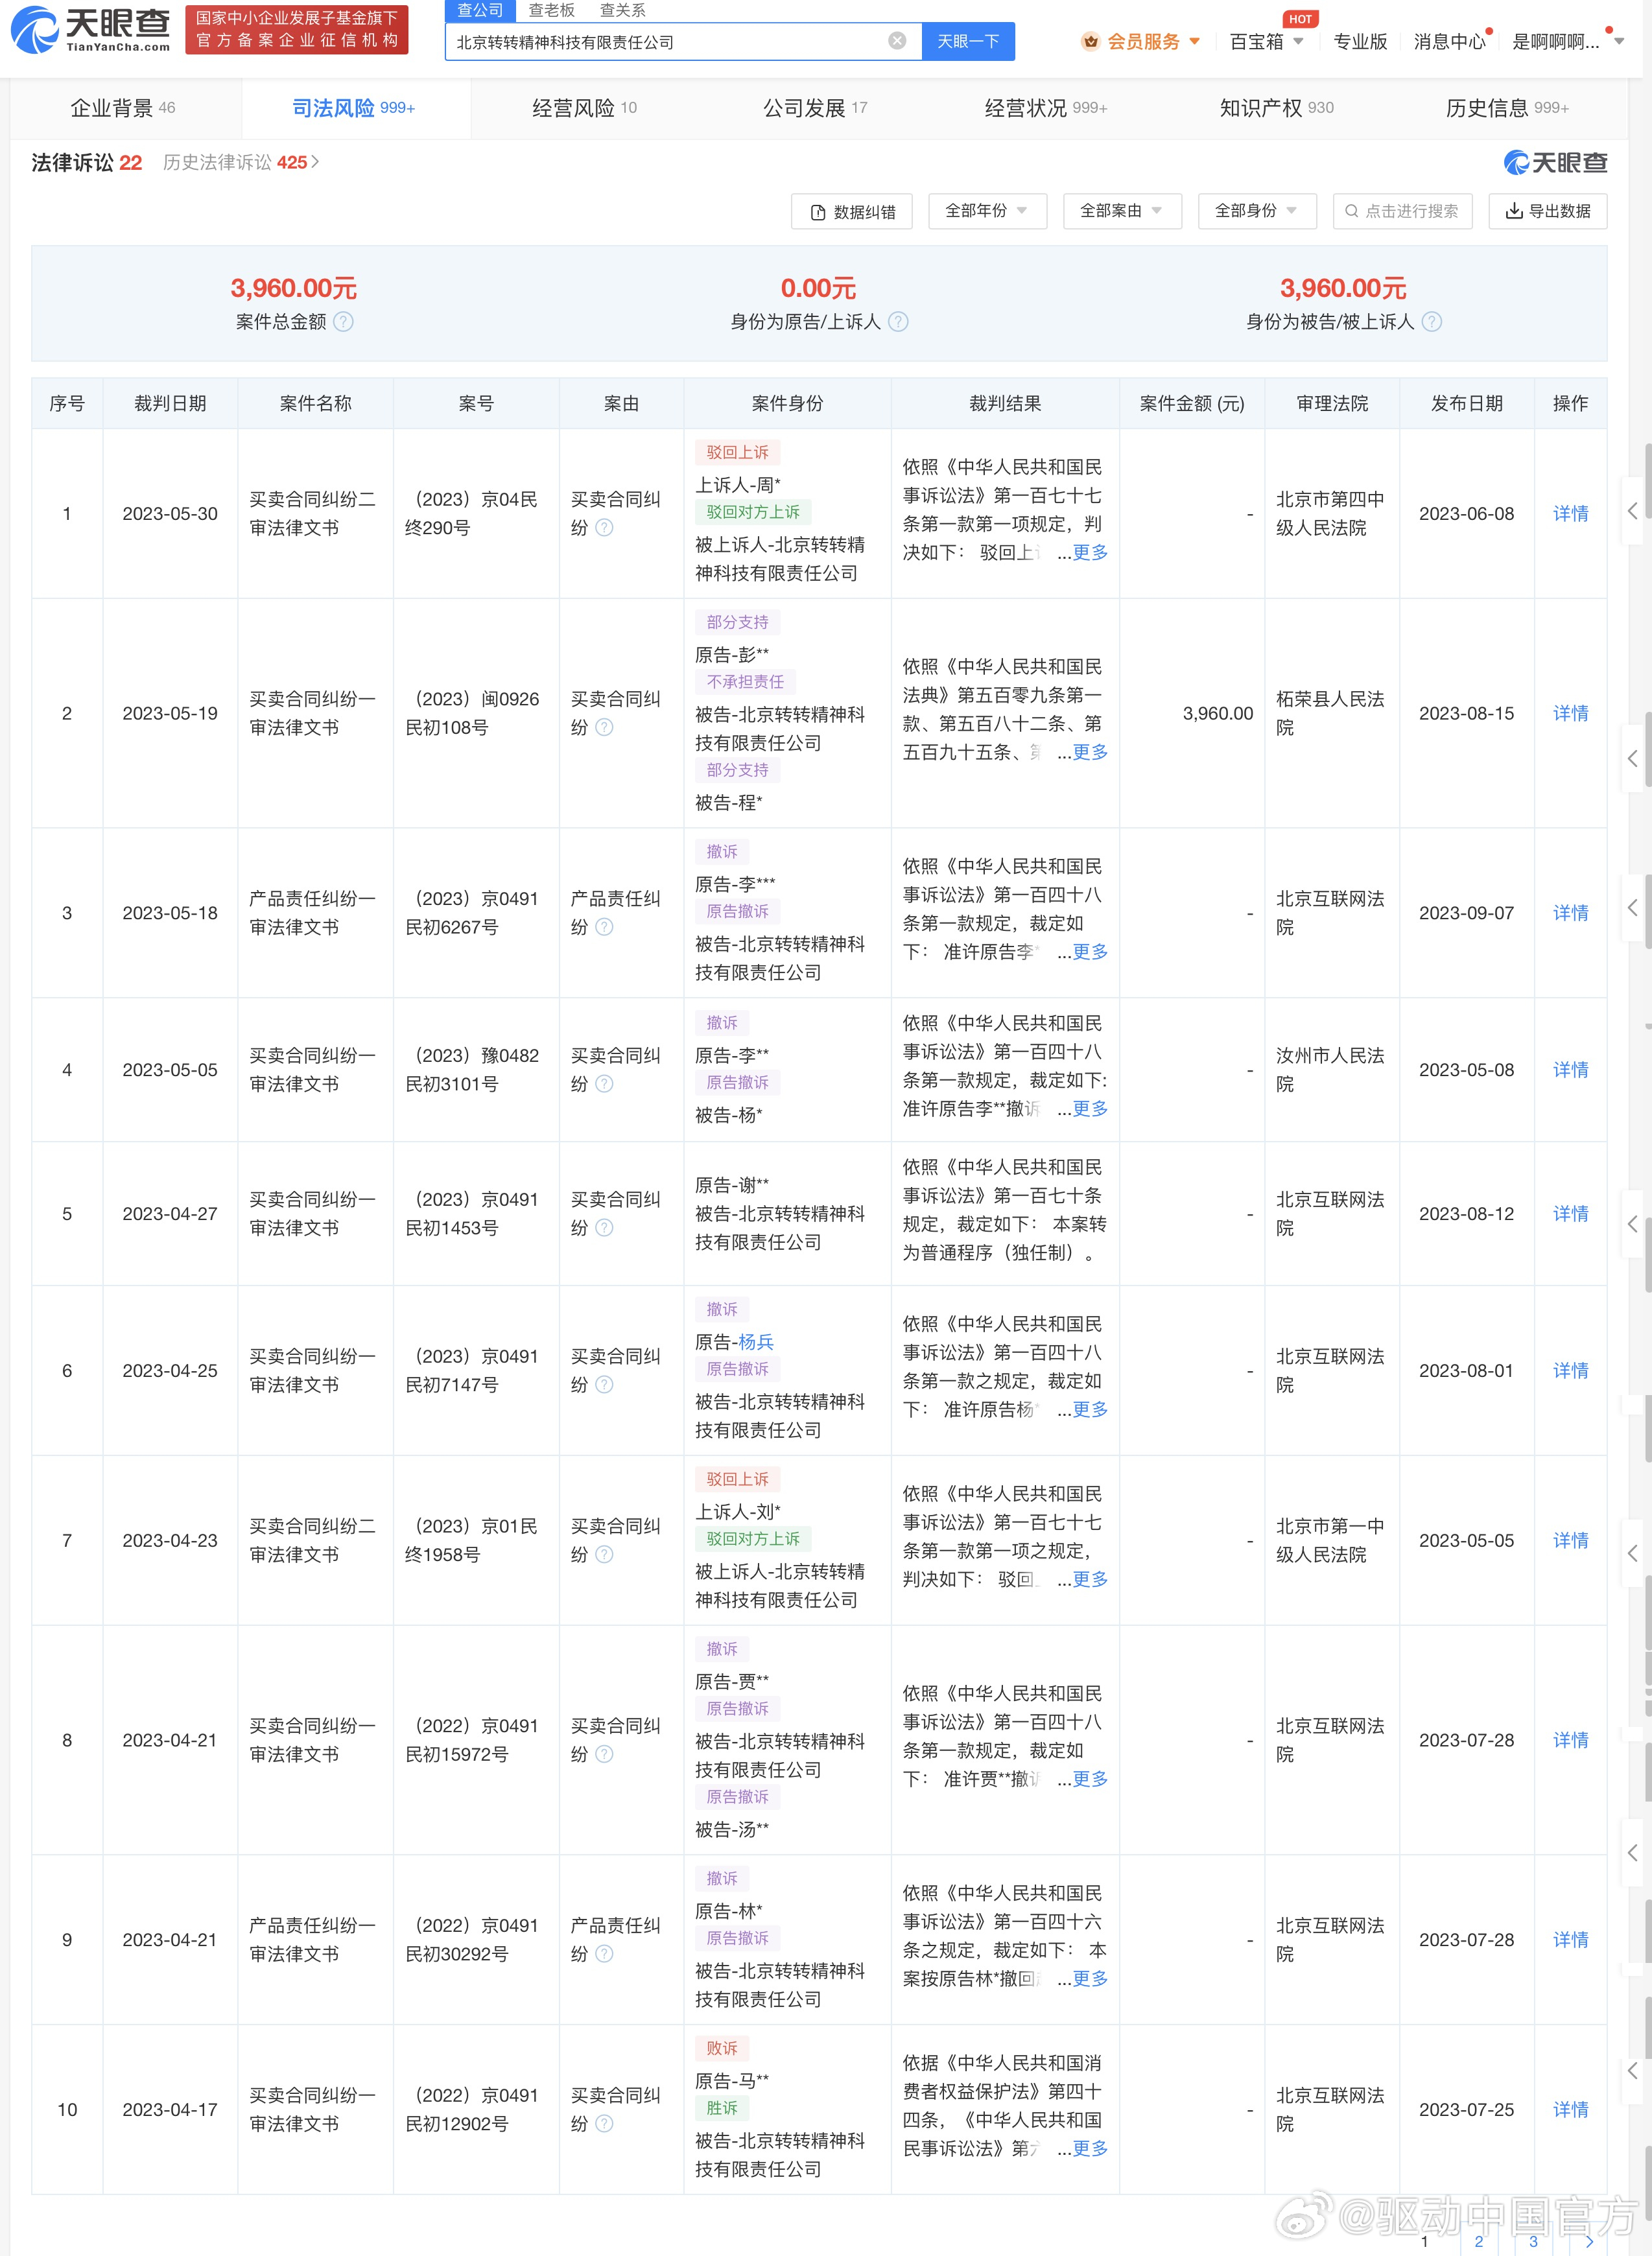Expand 更多 for case 京0491民初7147号 result
1652x2256 pixels.
point(1090,1410)
